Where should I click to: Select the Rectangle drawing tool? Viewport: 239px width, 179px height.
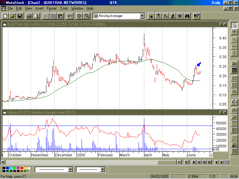tap(235, 85)
